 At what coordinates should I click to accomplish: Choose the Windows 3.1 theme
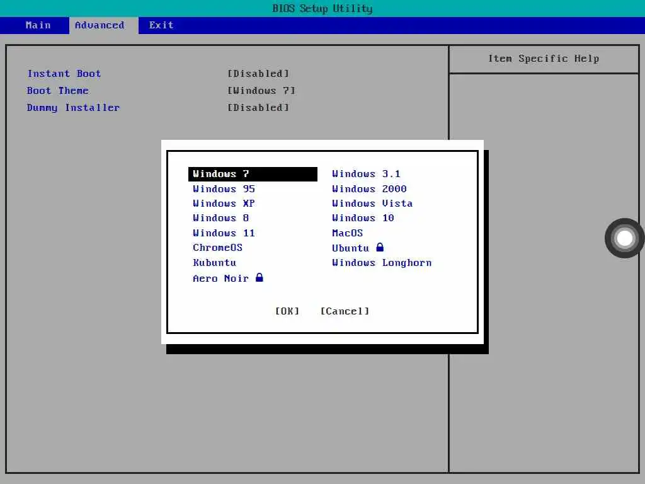pos(366,174)
